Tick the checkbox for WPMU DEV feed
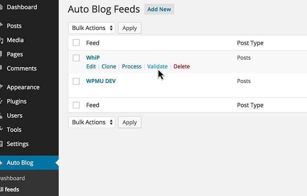 [76, 81]
